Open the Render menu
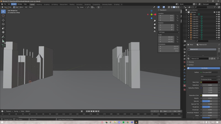 coord(14,4)
